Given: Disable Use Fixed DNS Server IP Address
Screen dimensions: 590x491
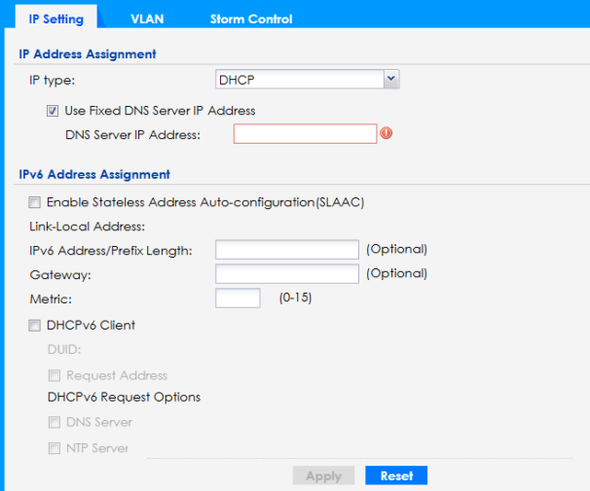Looking at the screenshot, I should [x=54, y=111].
